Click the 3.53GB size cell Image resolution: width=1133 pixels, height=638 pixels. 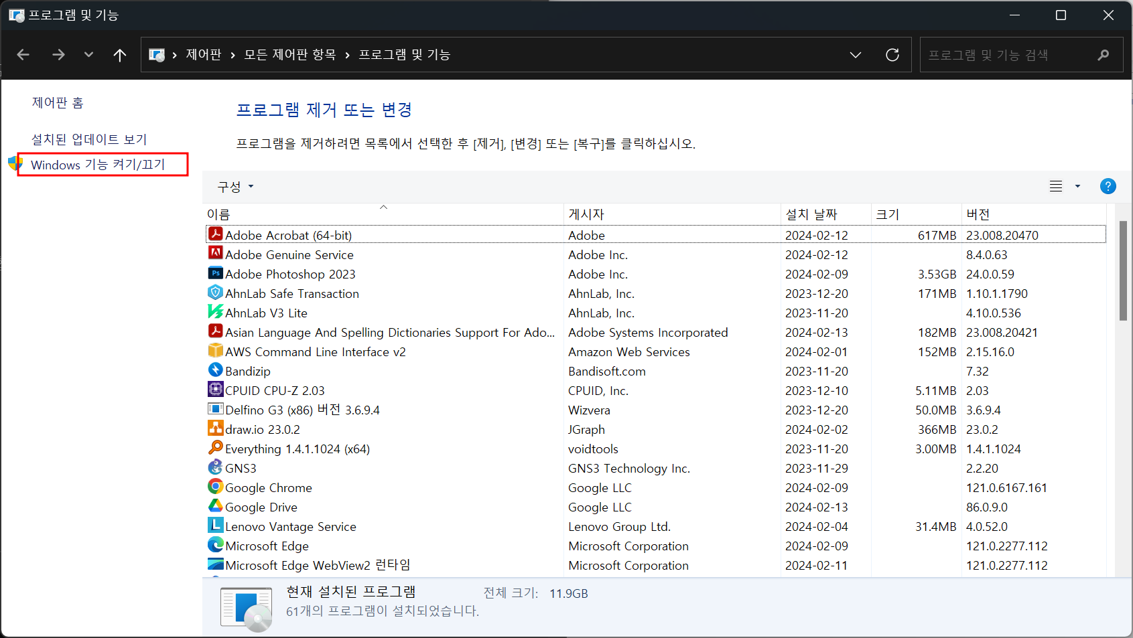[936, 274]
